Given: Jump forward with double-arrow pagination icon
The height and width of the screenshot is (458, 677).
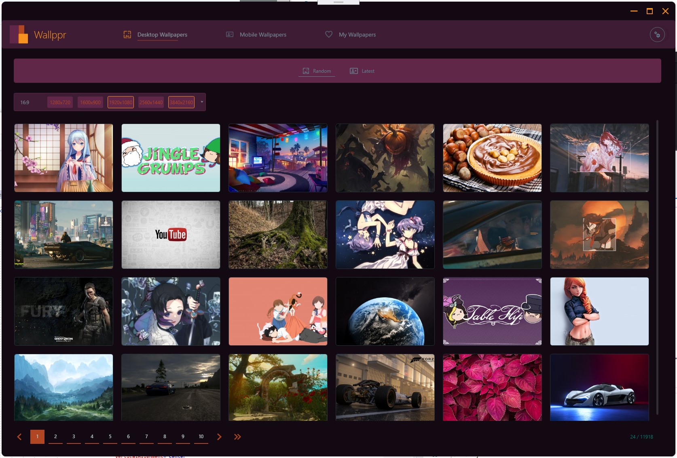Looking at the screenshot, I should pyautogui.click(x=237, y=437).
